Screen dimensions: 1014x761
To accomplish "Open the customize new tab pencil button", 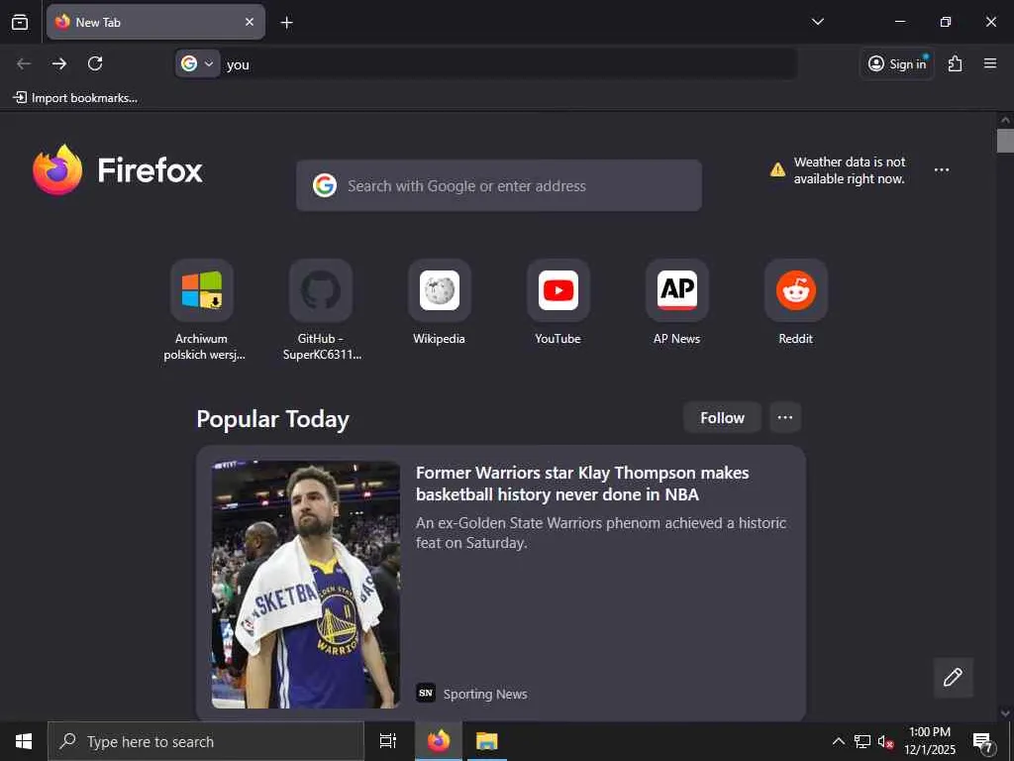I will 954,678.
